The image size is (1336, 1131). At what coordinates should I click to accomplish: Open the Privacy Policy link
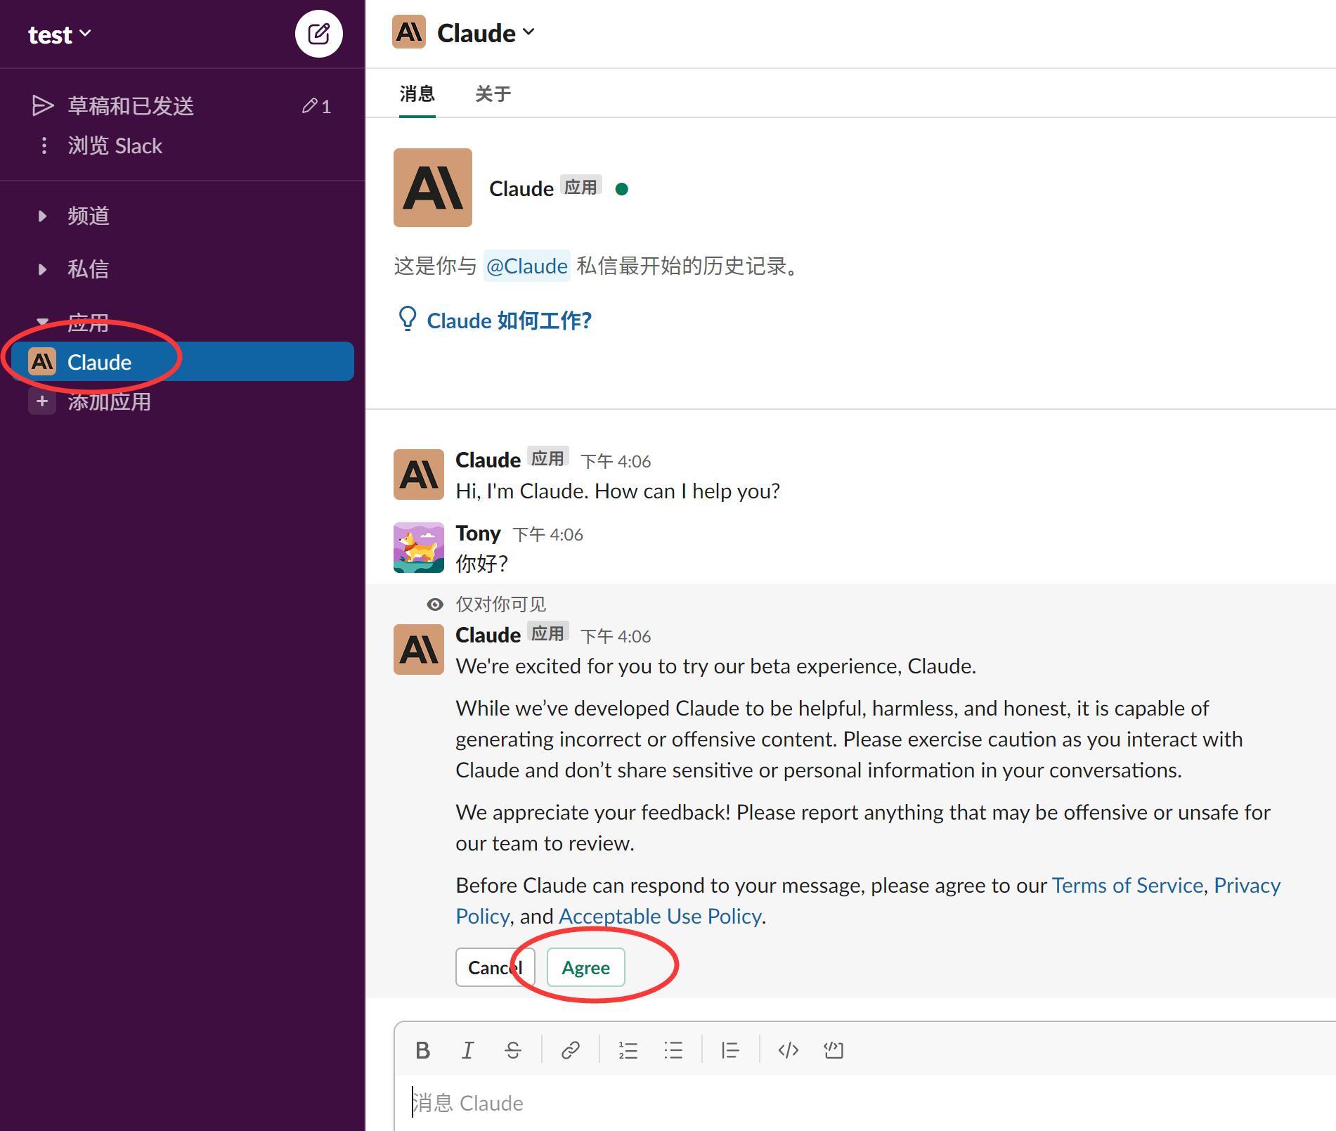(1247, 885)
